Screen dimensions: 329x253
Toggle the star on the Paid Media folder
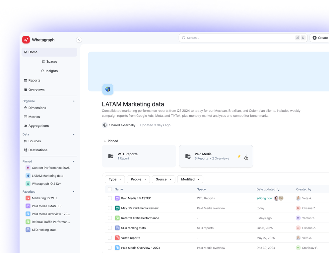point(239,156)
